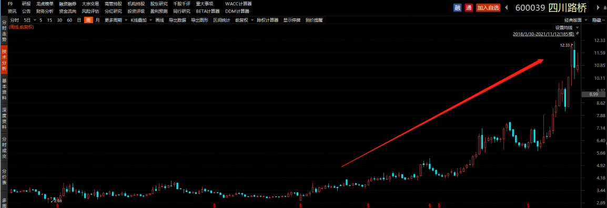Click the 导出数据 export data button
This screenshot has height=208, width=607.
[177, 20]
